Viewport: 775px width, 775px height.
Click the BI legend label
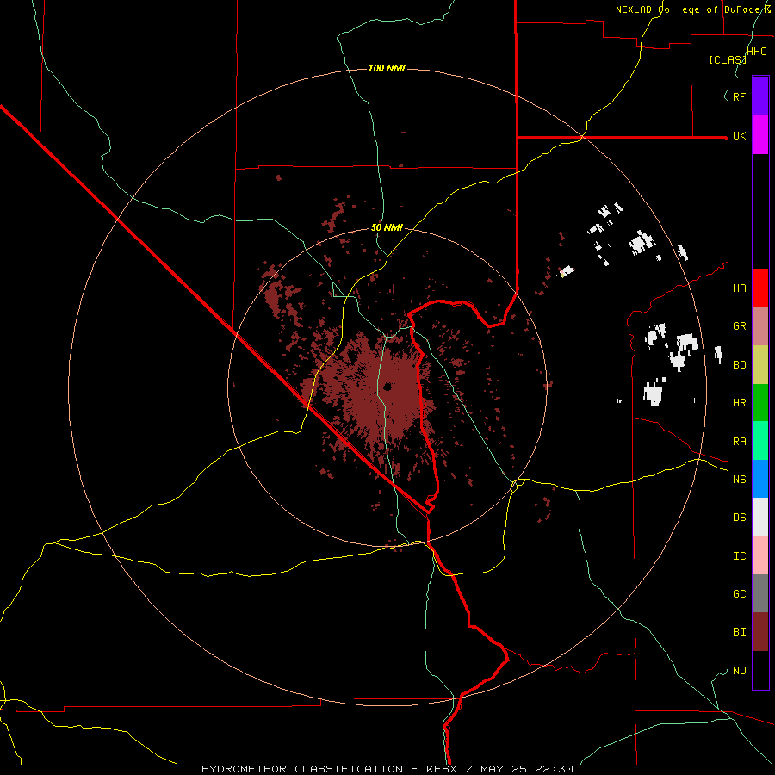pos(739,632)
